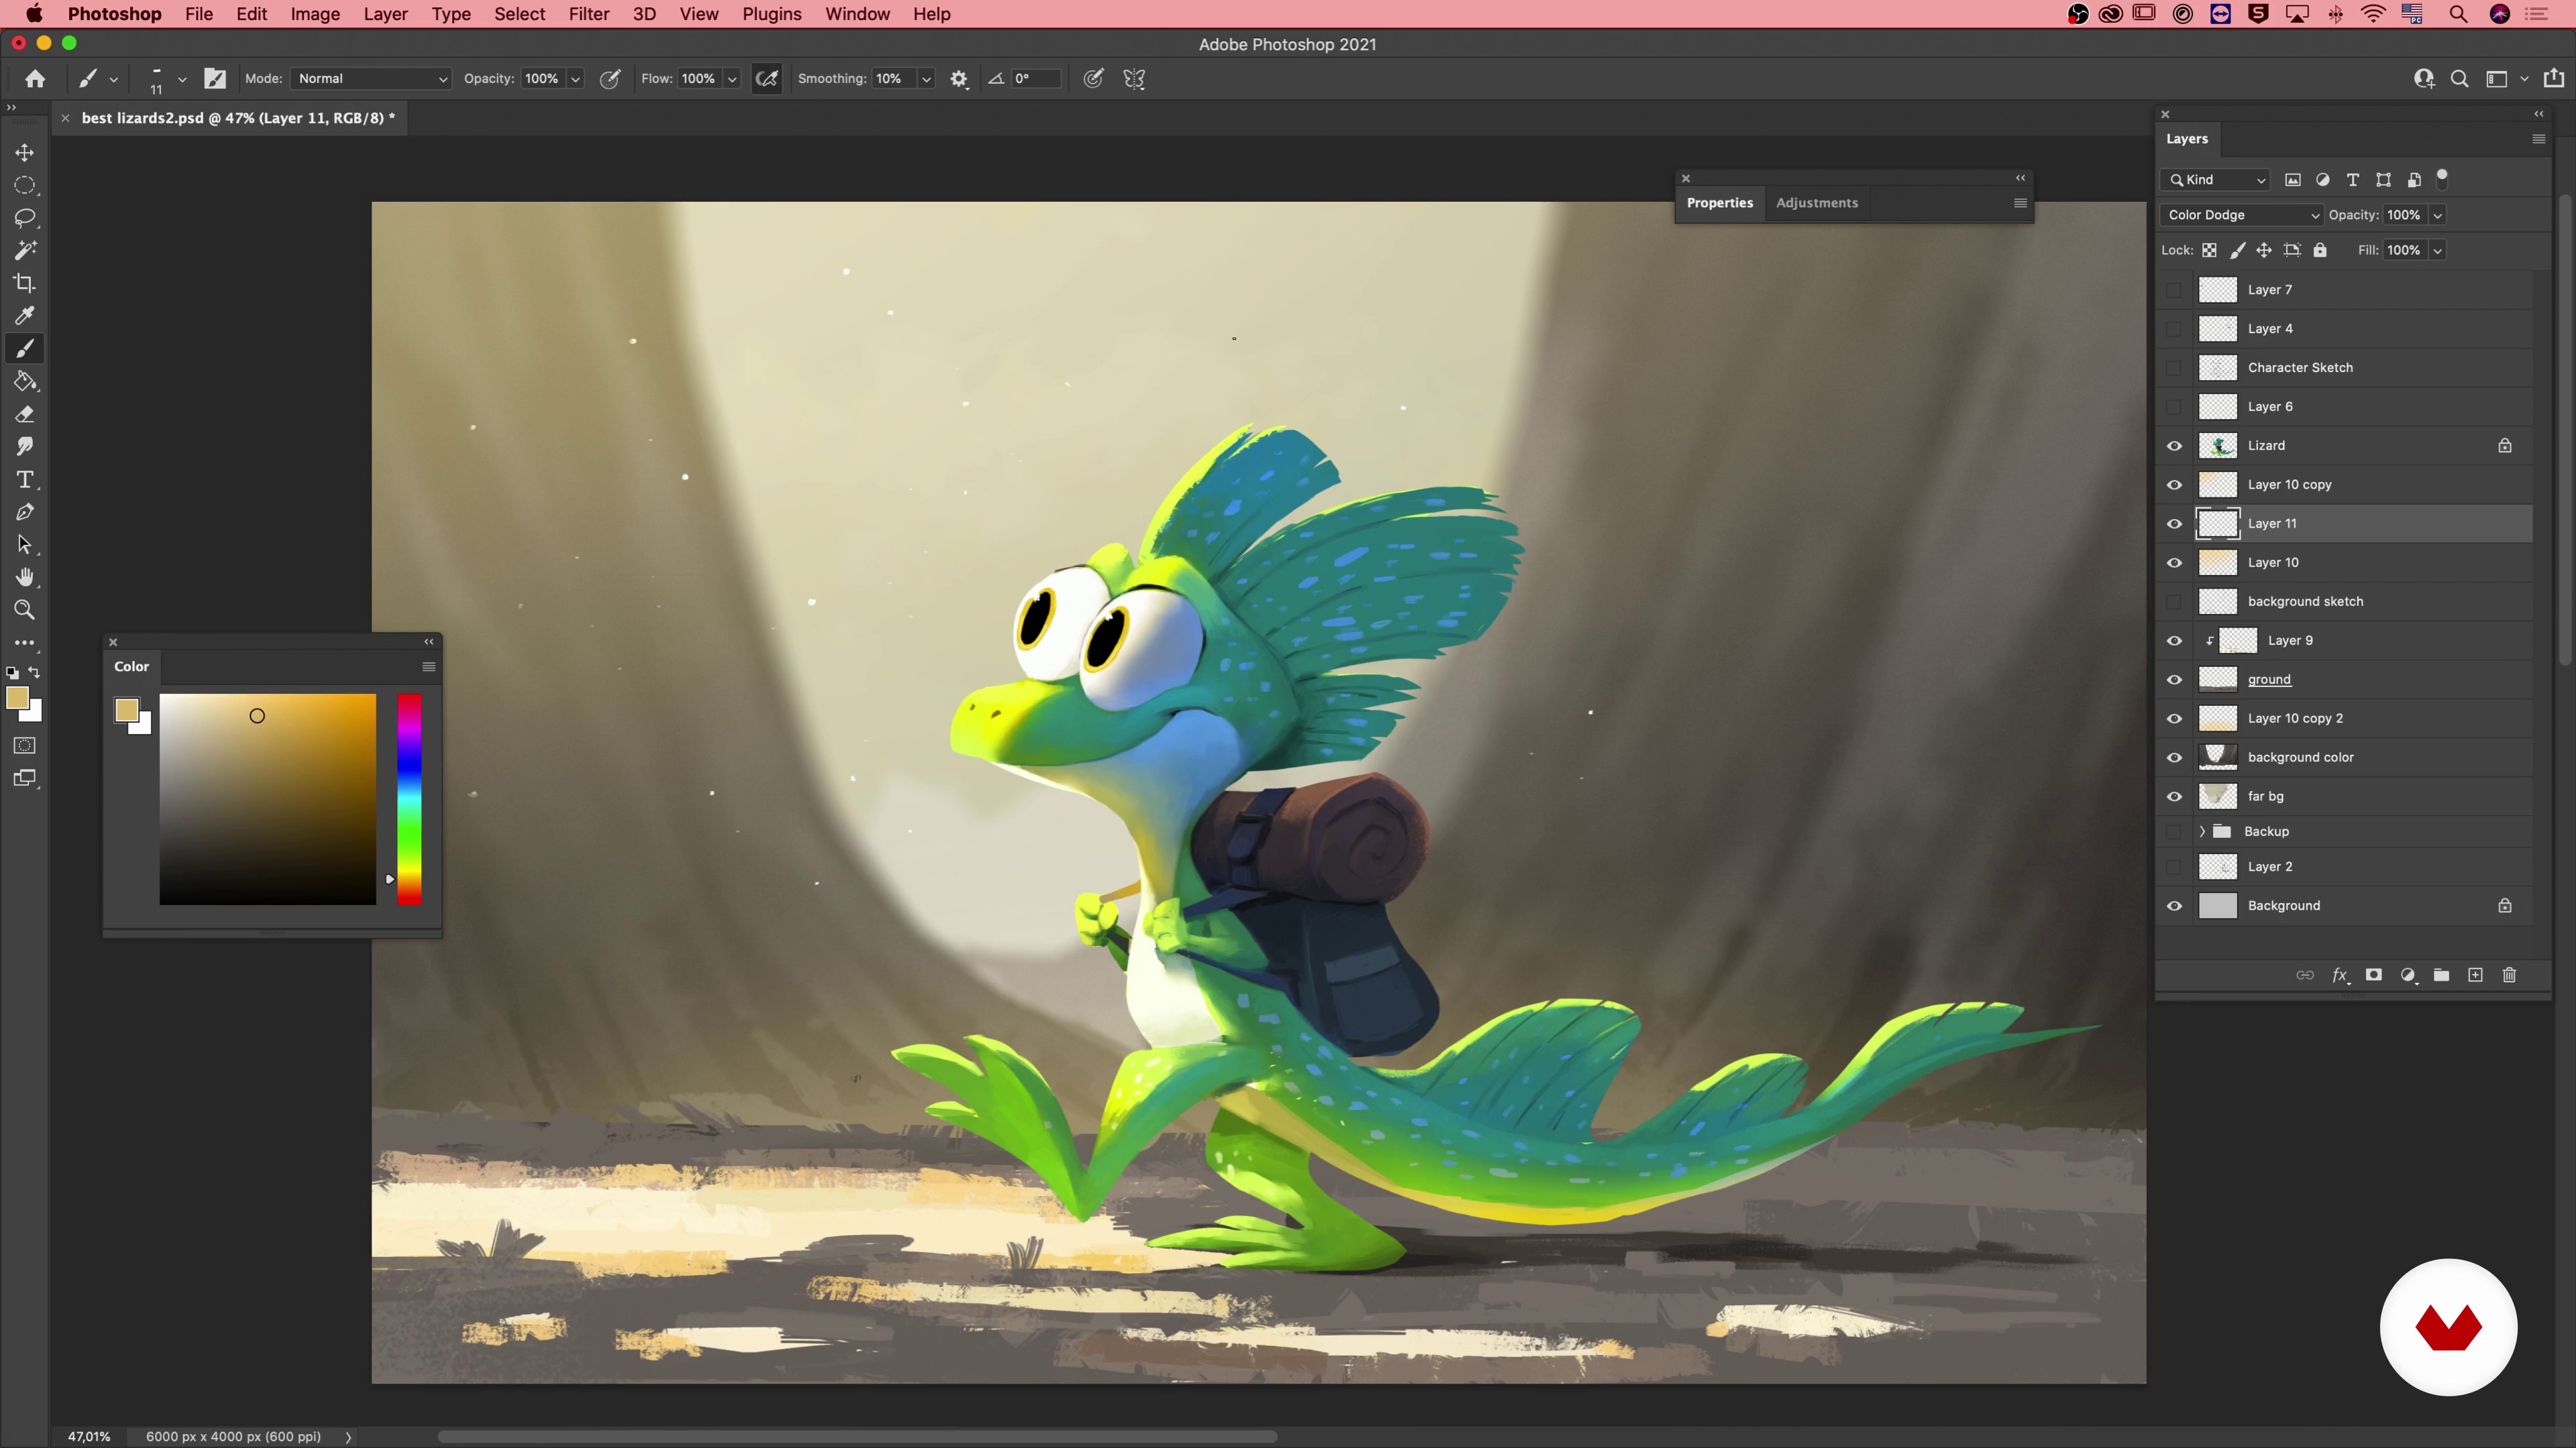
Task: Open the Brush Preset picker arrow
Action: coord(181,79)
